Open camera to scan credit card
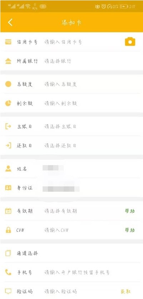143x299 pixels. point(130,42)
